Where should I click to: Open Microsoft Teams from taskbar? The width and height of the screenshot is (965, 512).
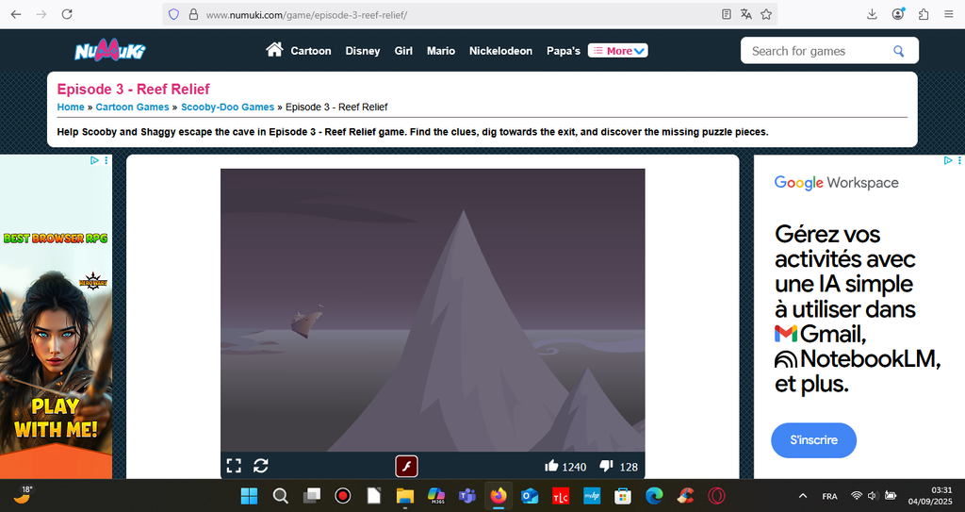click(467, 495)
